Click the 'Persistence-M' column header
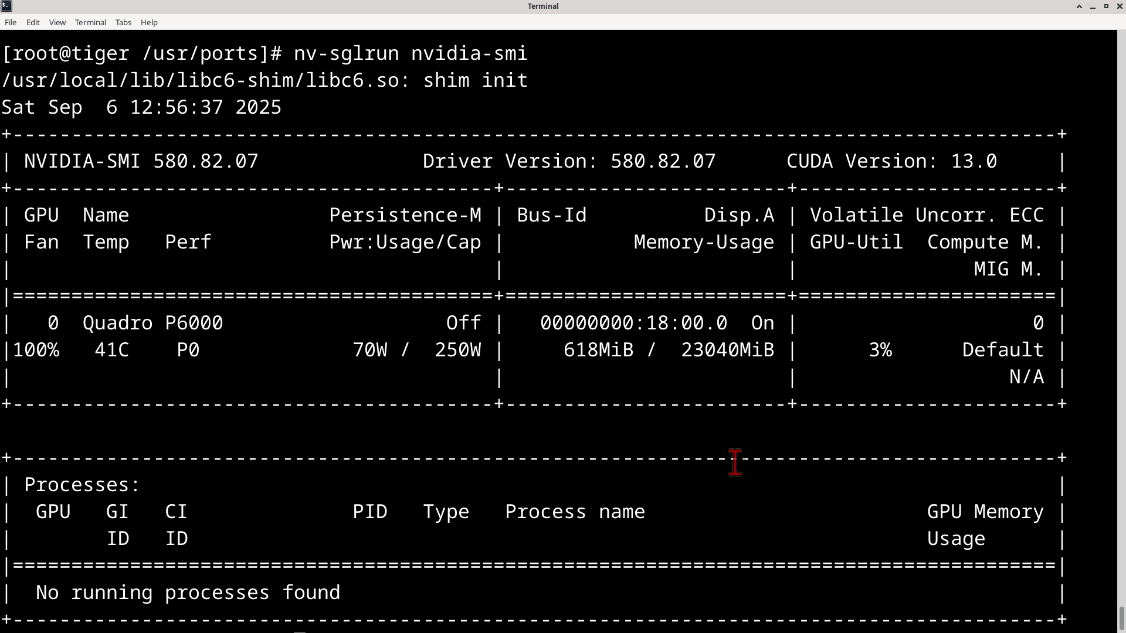The image size is (1126, 633). click(405, 215)
